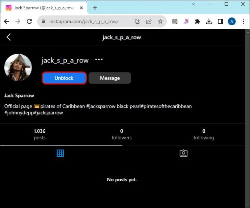Click the share page icon in address bar
The height and width of the screenshot is (208, 250).
tap(149, 21)
